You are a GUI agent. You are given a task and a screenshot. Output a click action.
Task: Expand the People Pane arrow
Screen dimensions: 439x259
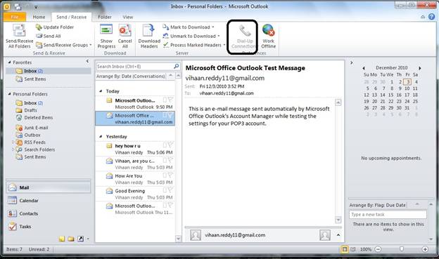(338, 235)
